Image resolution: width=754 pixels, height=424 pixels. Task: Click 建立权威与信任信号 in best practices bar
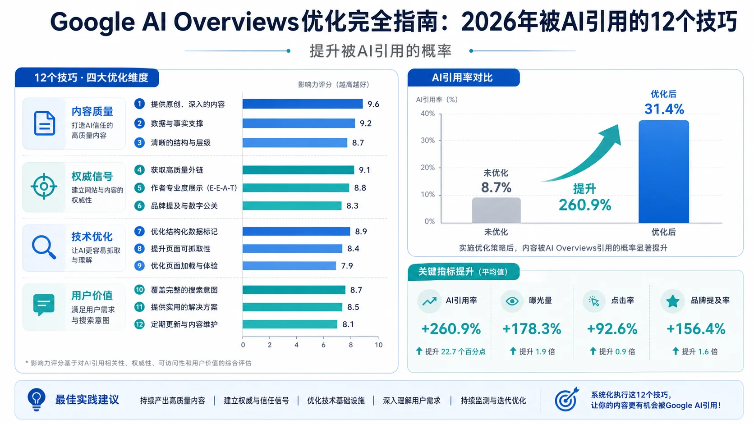(256, 401)
